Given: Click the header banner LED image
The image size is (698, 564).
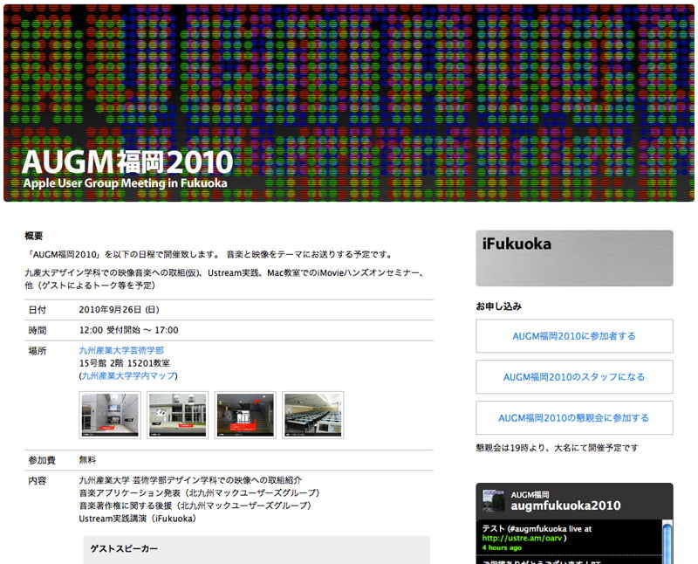Looking at the screenshot, I should point(349,70).
